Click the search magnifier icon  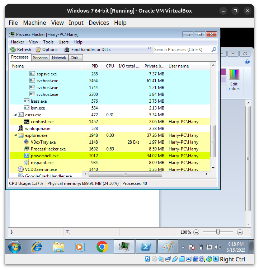click(x=214, y=50)
